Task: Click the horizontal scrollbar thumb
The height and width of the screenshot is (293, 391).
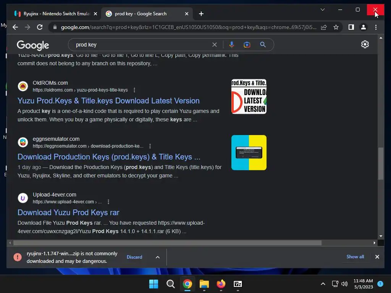Action: [167, 243]
